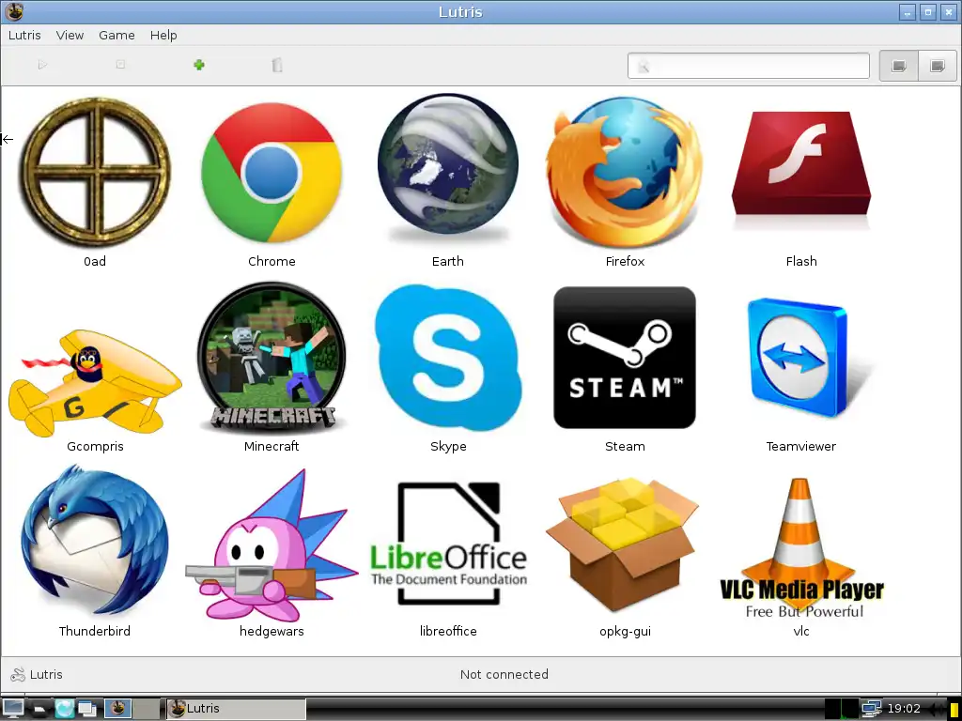The image size is (962, 721).
Task: Click the search input field
Action: [749, 66]
